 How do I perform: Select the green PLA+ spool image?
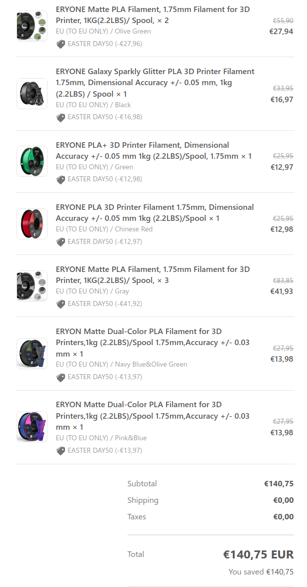pyautogui.click(x=32, y=161)
